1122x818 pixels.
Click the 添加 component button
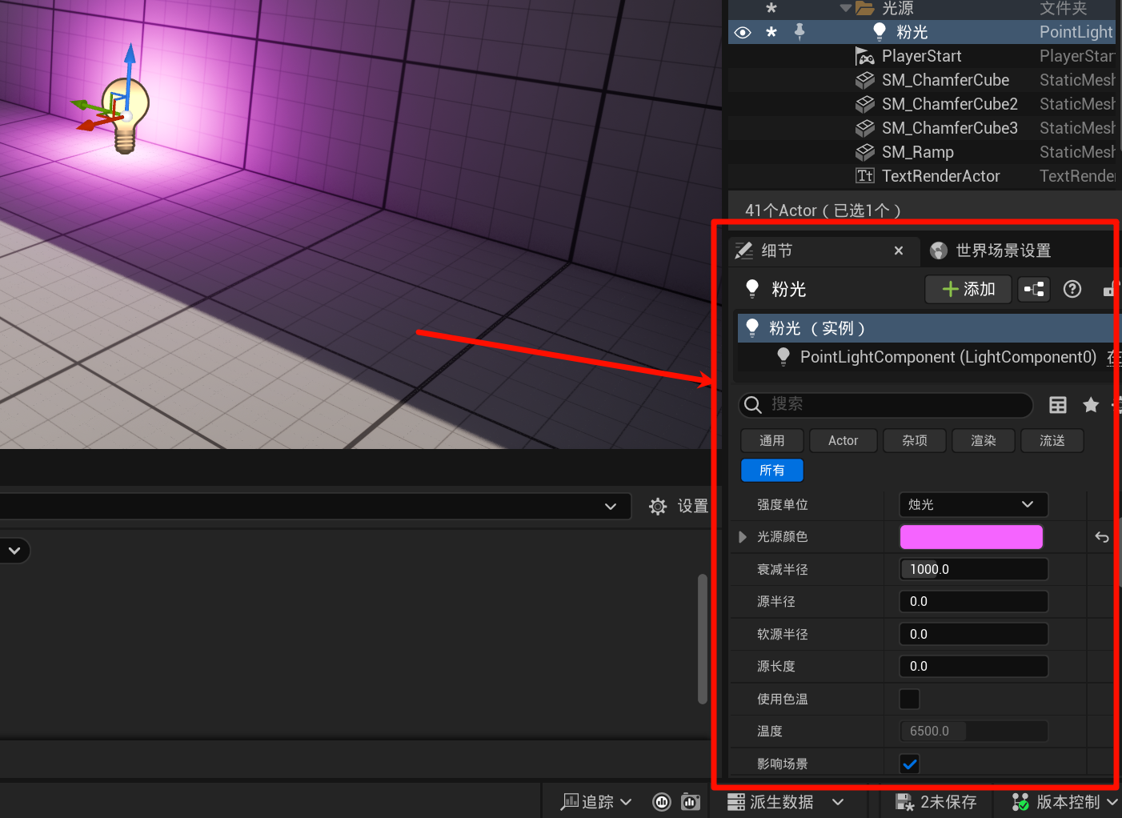(x=968, y=289)
